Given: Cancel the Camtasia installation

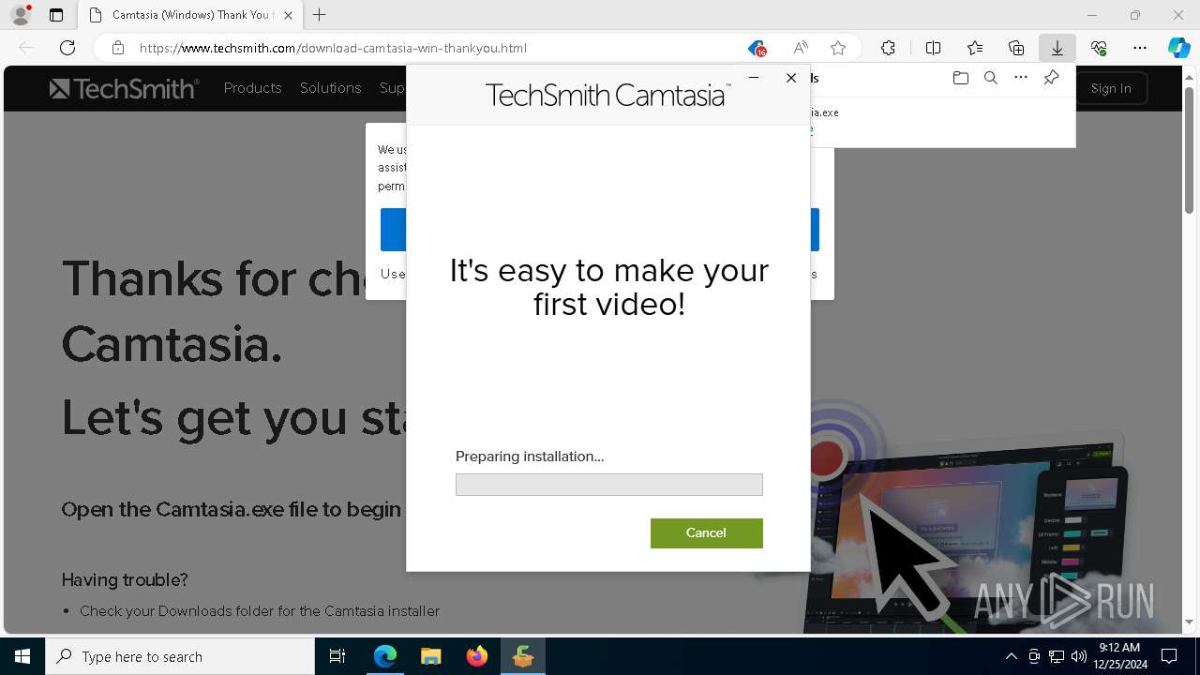Looking at the screenshot, I should click(x=706, y=532).
